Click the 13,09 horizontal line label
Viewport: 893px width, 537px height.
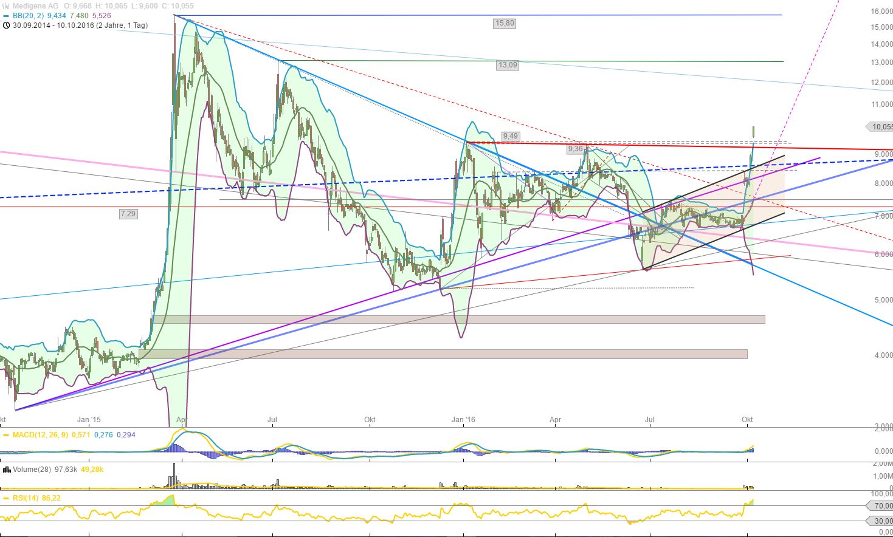click(x=507, y=65)
